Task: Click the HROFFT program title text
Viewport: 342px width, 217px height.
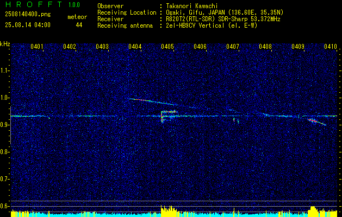Action: [x=34, y=4]
